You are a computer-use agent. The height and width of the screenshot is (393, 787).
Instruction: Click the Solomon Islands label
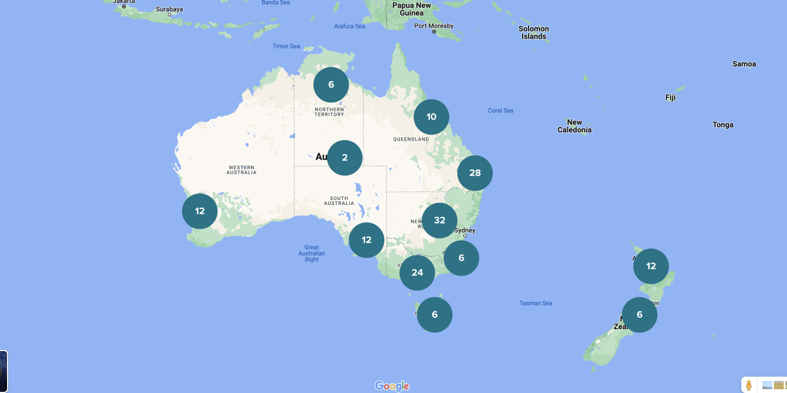point(534,33)
